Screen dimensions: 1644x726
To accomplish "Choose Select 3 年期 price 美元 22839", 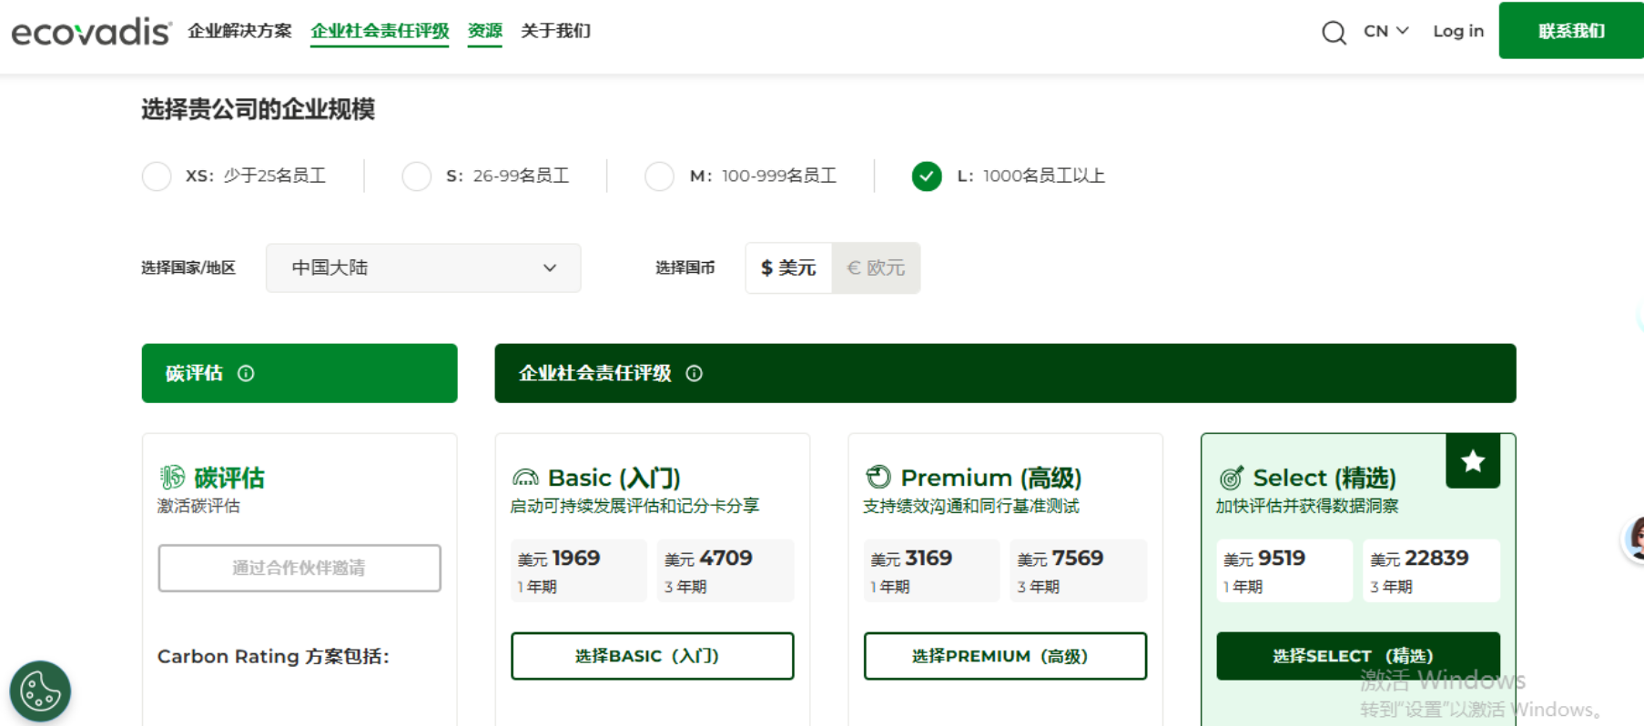I will point(1431,570).
